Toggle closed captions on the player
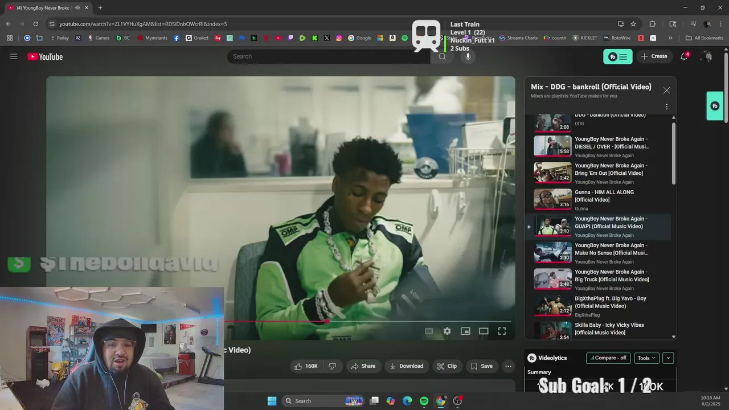Screen dimensions: 729x410 click(x=429, y=331)
